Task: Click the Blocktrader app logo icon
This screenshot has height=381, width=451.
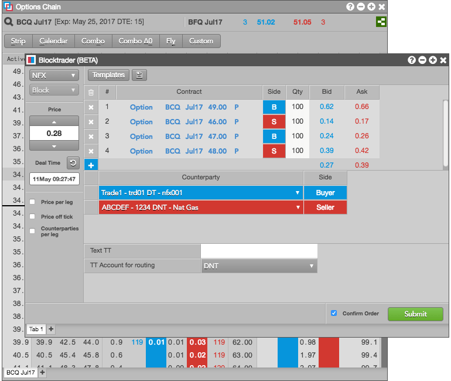Action: [31, 60]
